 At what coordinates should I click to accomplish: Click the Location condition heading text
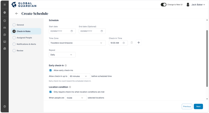coord(58,87)
